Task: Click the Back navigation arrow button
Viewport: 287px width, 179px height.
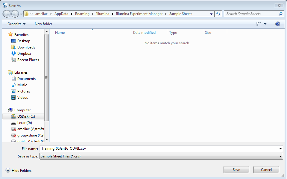Action: 7,14
